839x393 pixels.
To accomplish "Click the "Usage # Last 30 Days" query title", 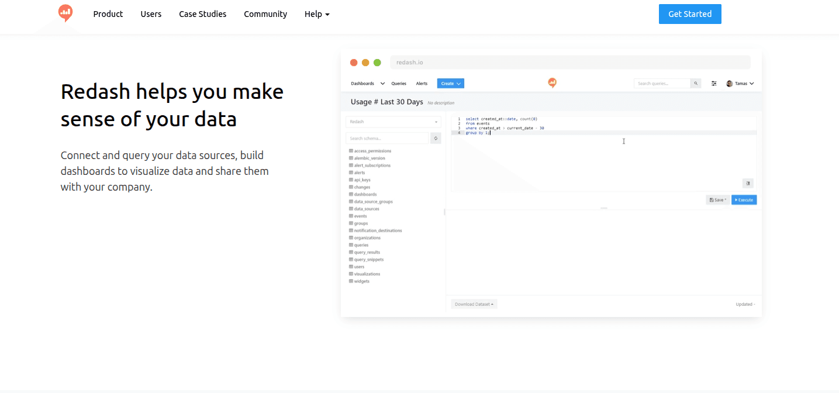I will click(x=386, y=102).
